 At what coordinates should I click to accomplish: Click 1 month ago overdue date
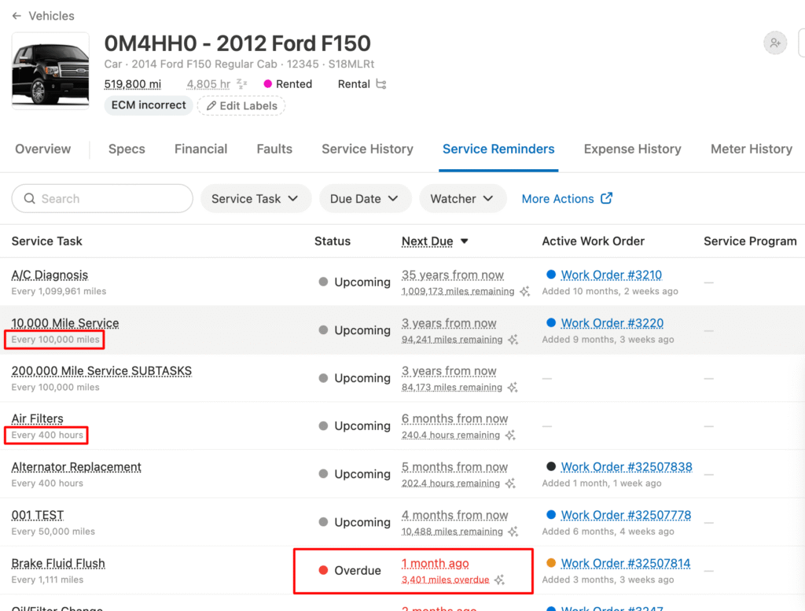[x=436, y=563]
